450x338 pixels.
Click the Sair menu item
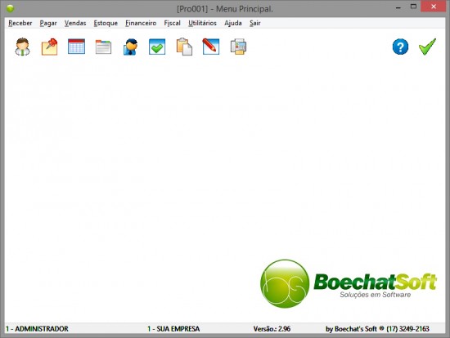pos(254,23)
